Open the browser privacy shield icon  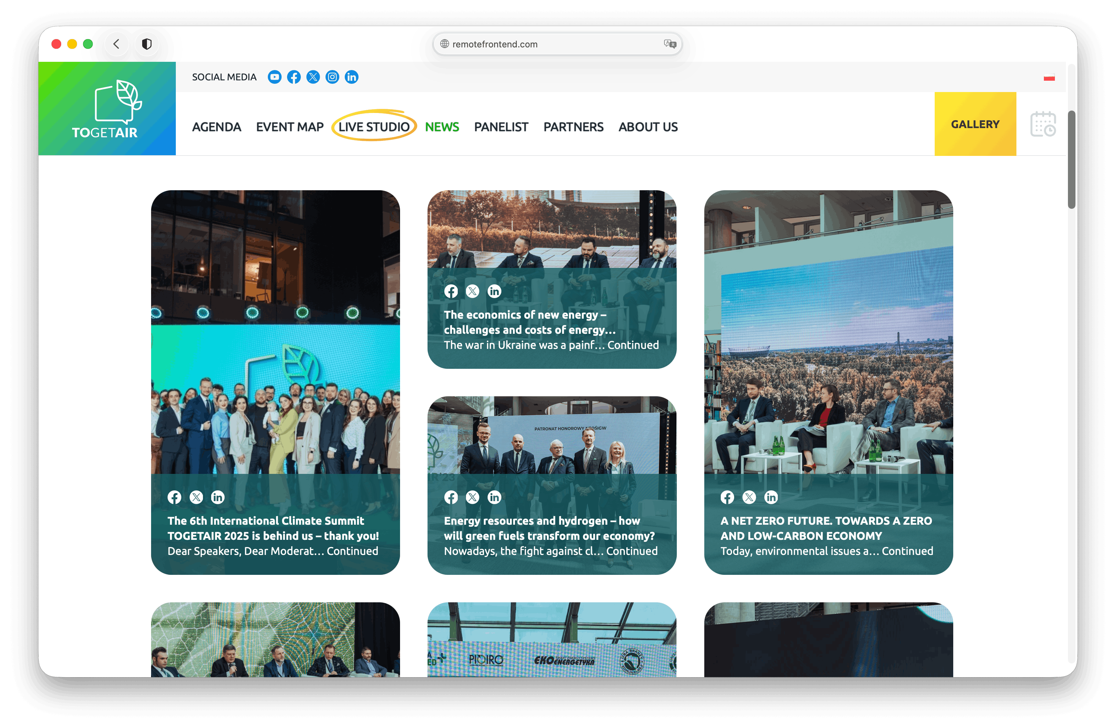147,44
